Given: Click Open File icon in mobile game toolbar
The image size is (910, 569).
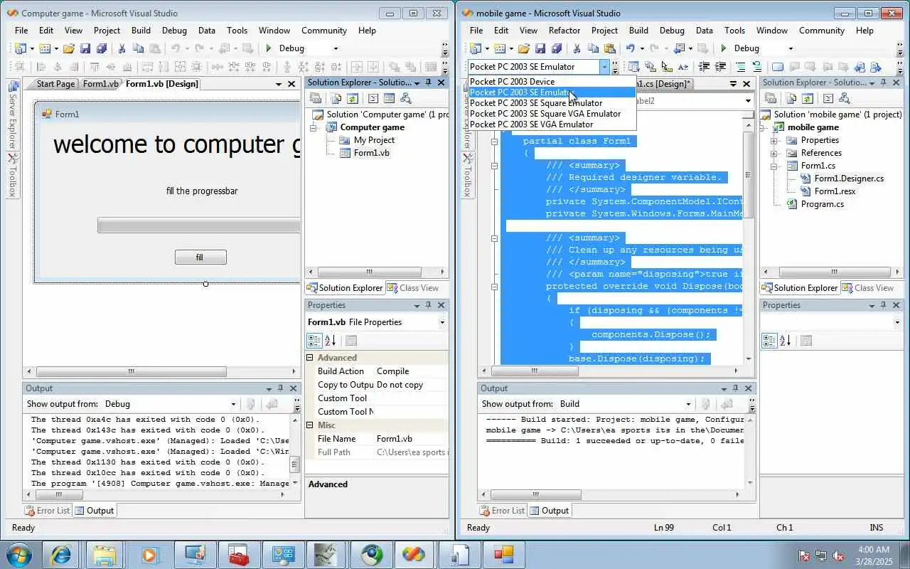Looking at the screenshot, I should coord(524,48).
